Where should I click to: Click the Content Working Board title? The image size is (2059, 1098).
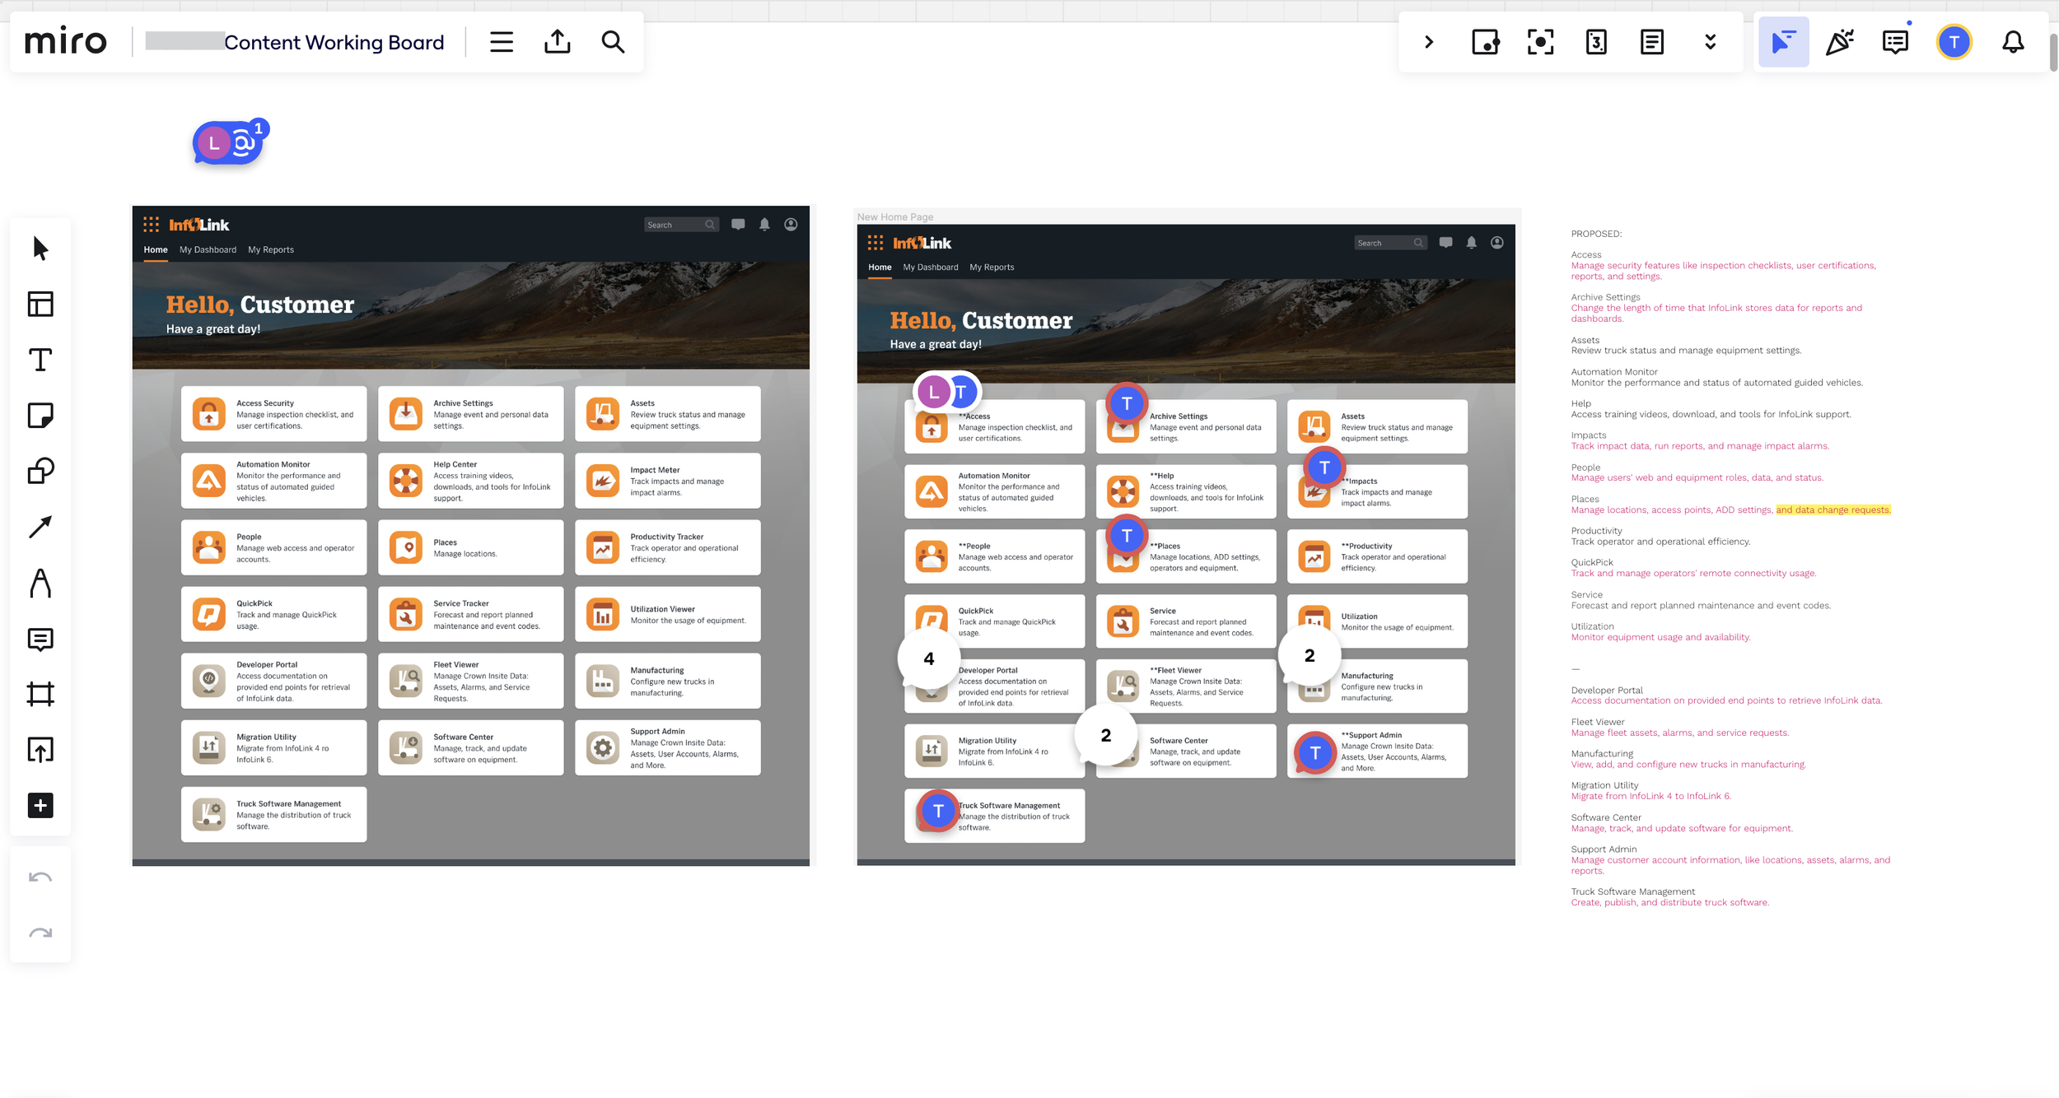[x=334, y=42]
